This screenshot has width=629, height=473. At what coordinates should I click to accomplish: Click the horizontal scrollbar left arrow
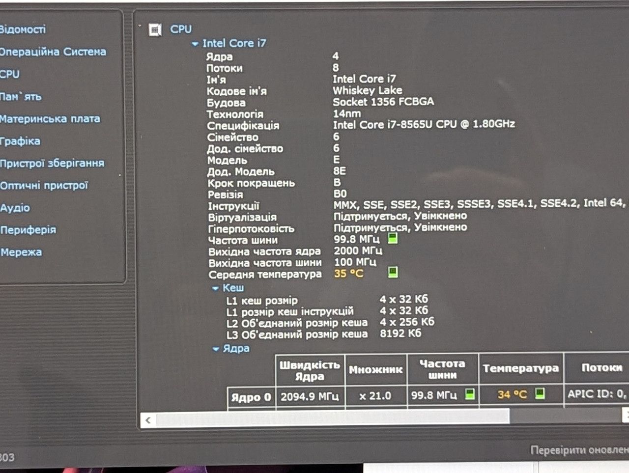(148, 420)
